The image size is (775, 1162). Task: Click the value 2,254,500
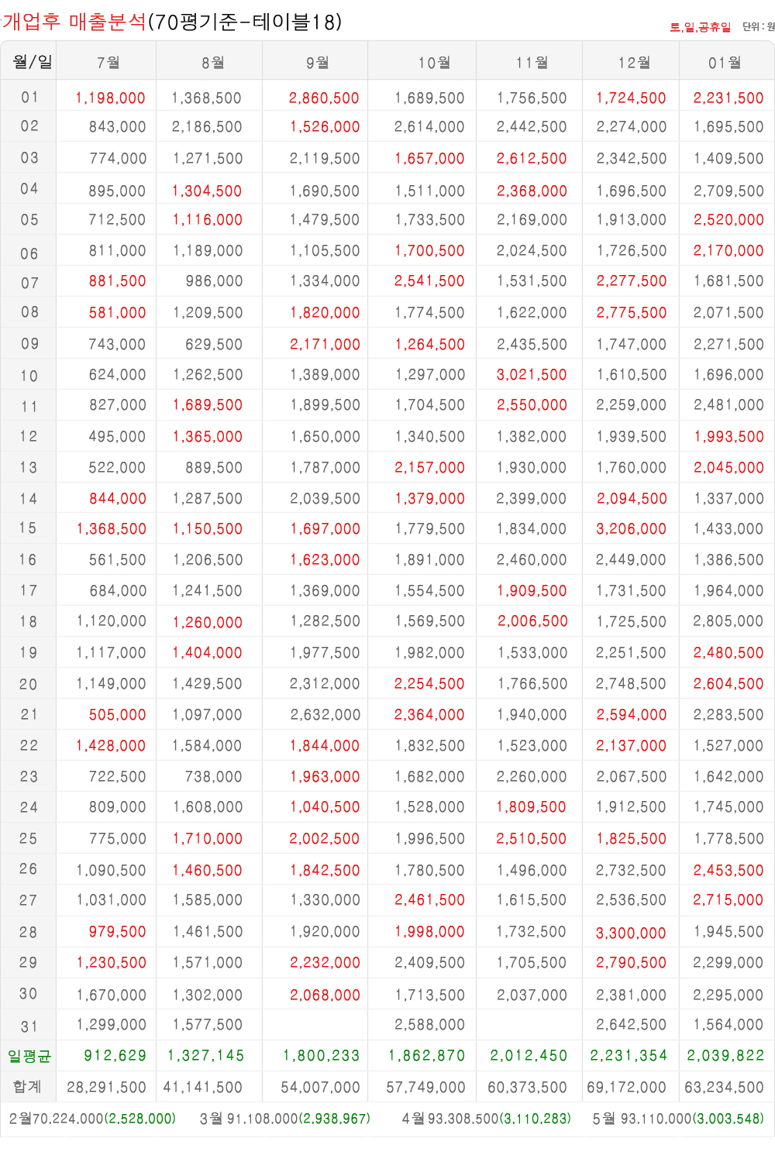(429, 684)
